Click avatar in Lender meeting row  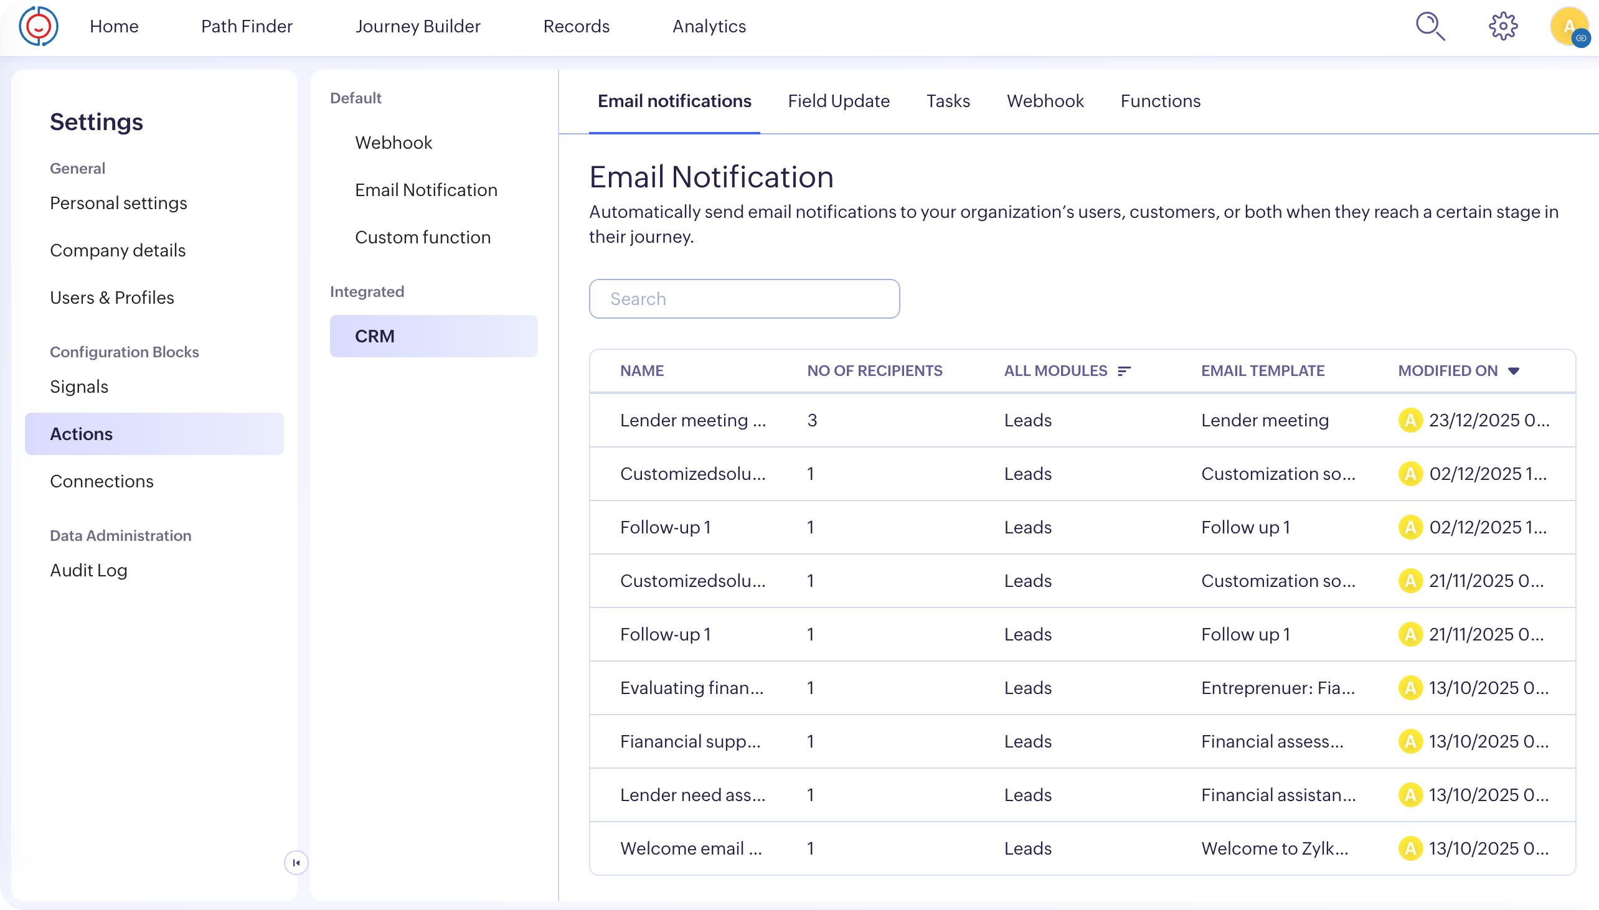(1410, 421)
